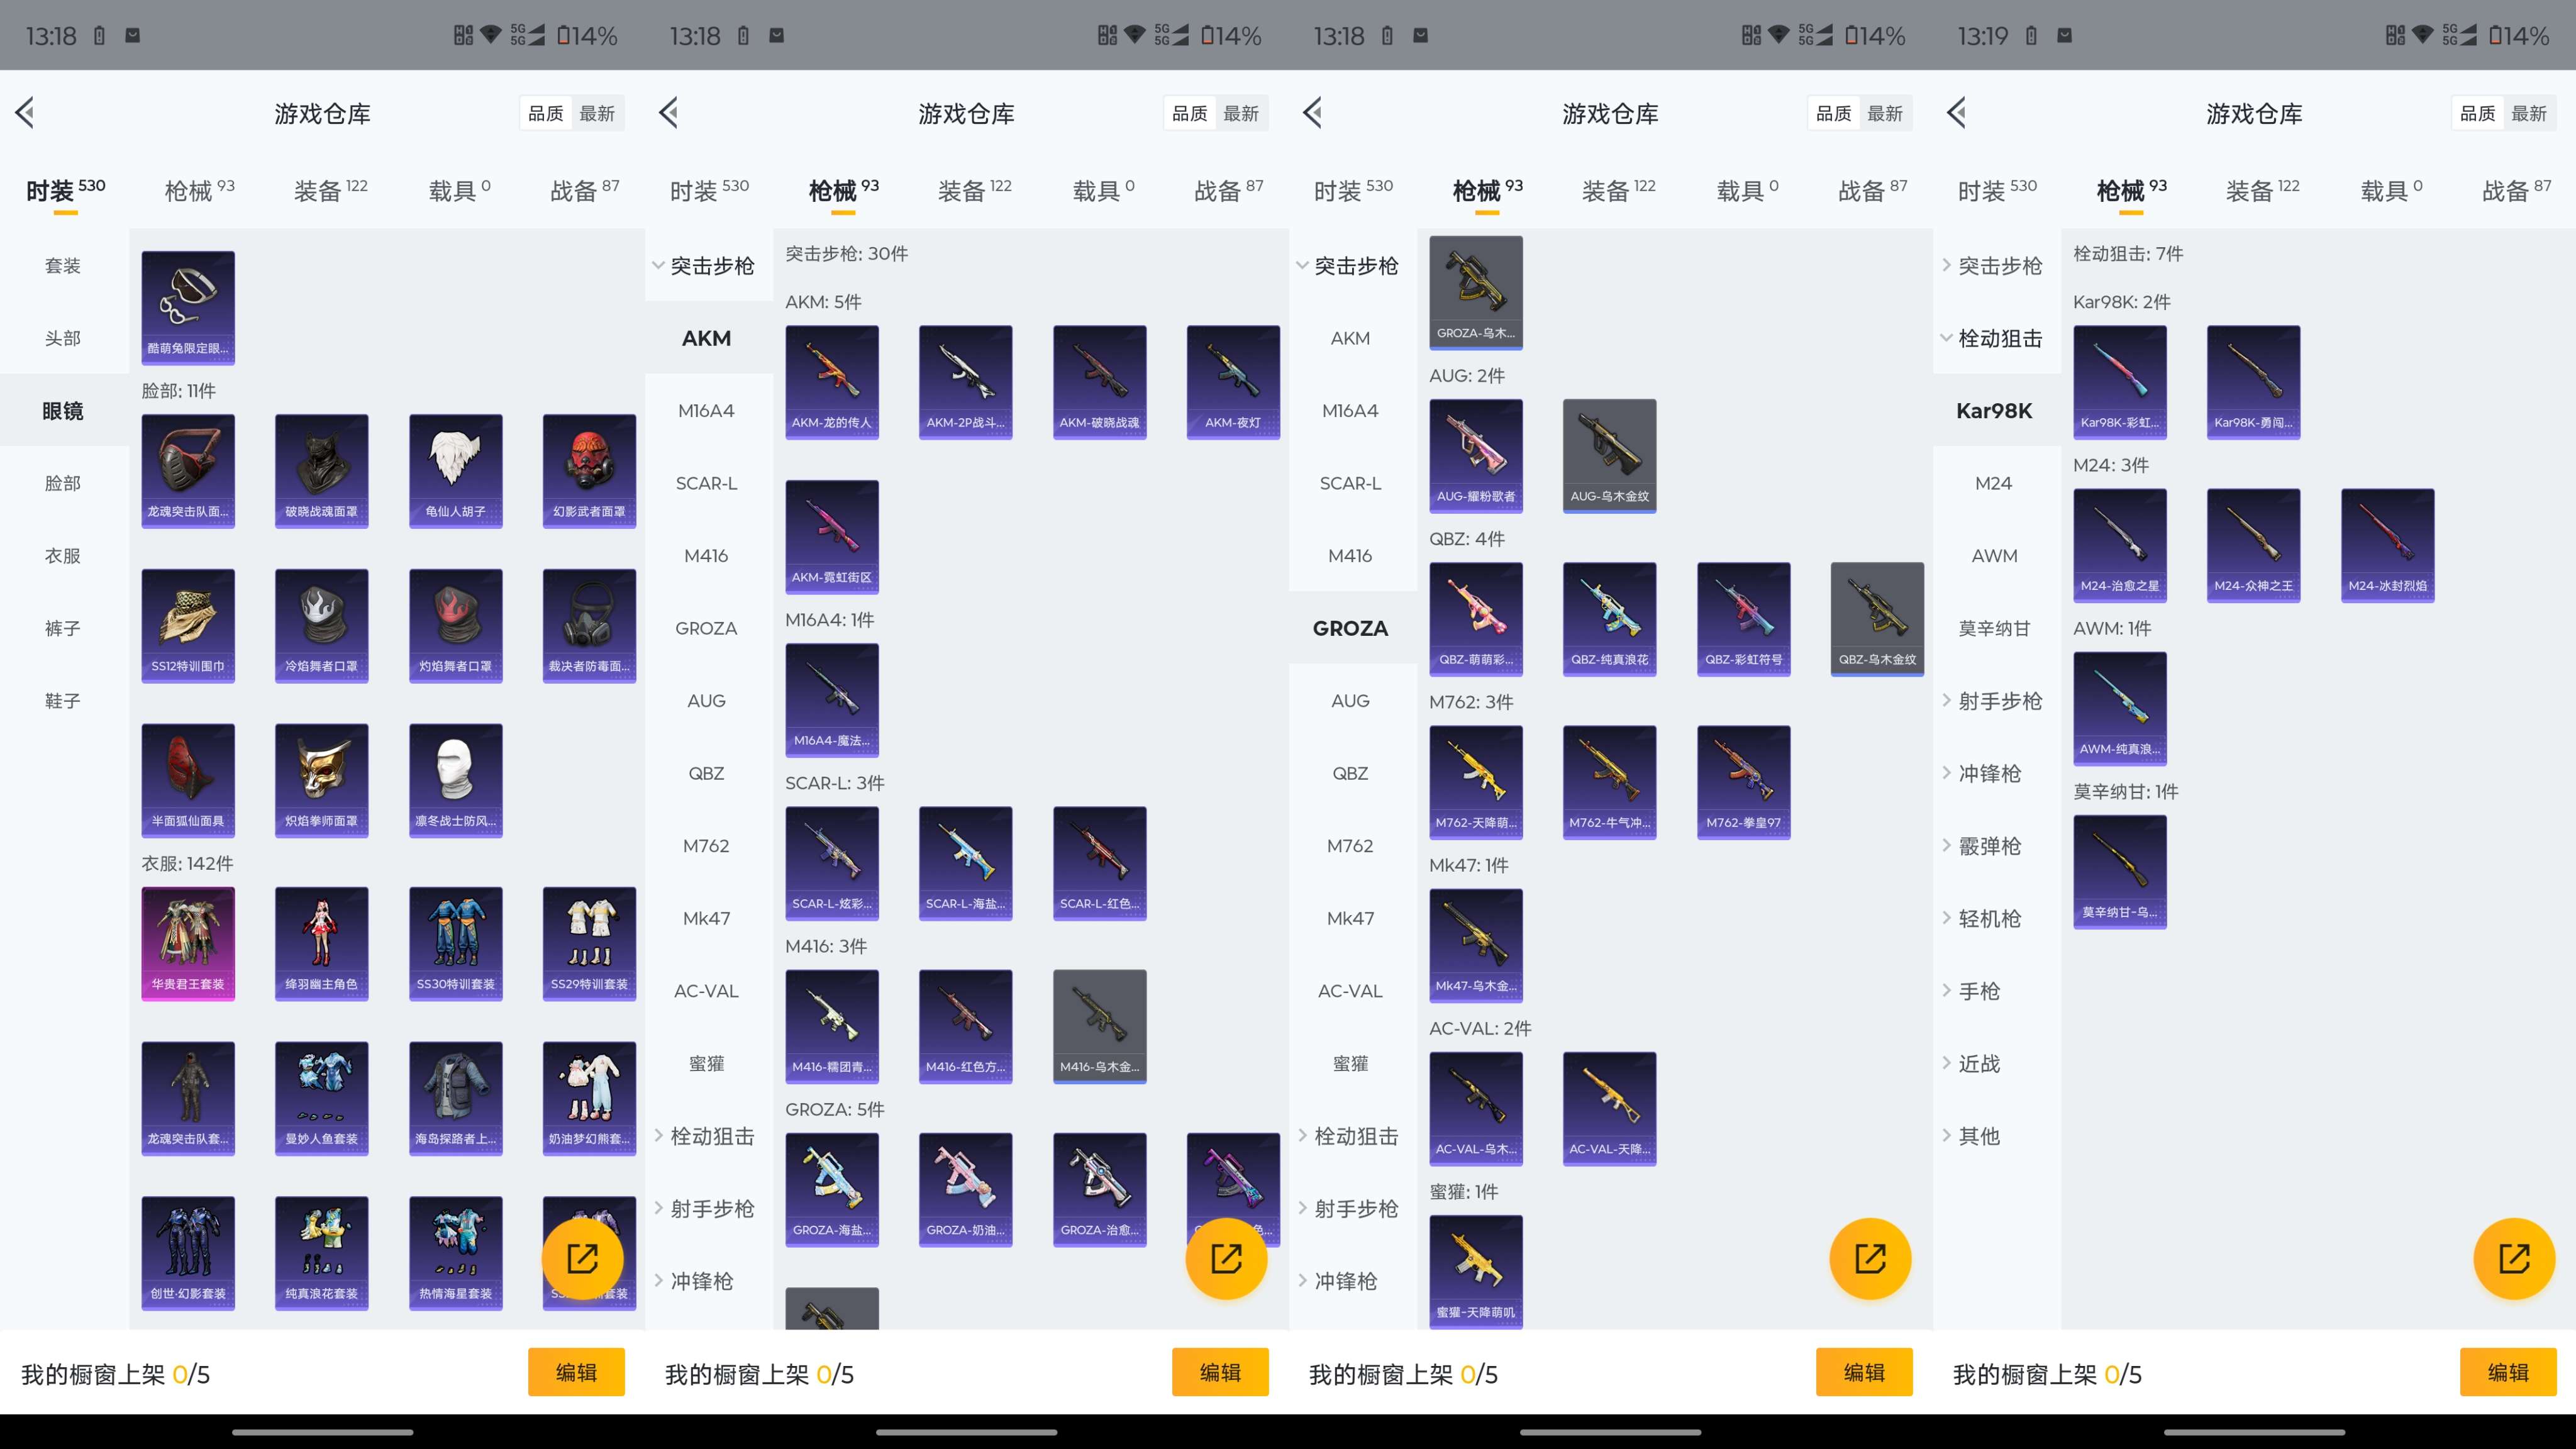Open the 枪械 93 tab on the 时装 screen
Viewport: 2576px width, 1449px height.
pos(199,190)
